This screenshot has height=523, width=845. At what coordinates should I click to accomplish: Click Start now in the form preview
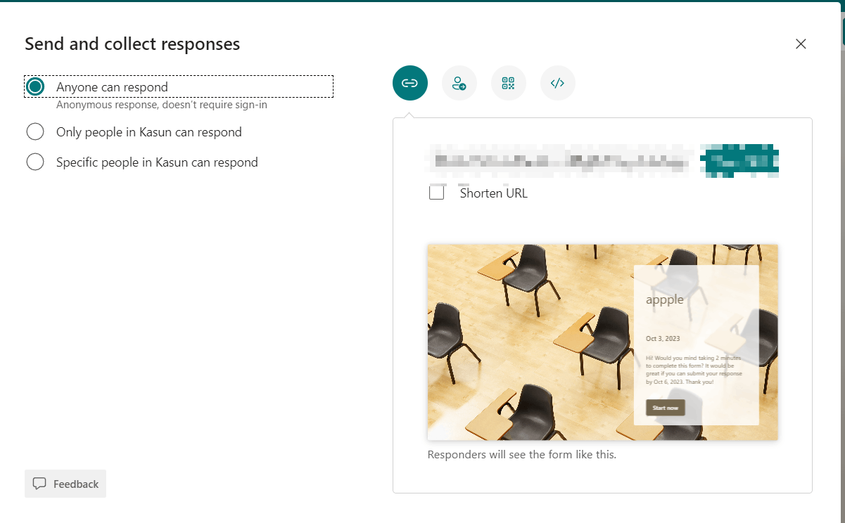[x=666, y=408]
